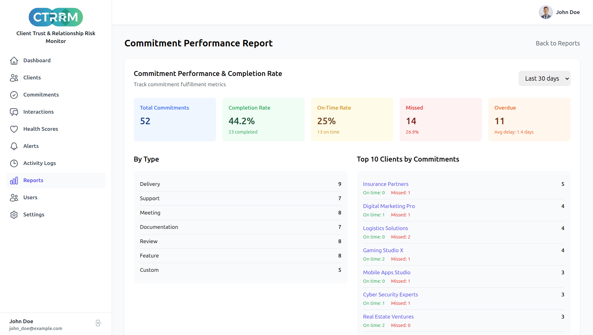Open the Insurance Partners client link
Screen dimensions: 593x335
click(x=386, y=184)
